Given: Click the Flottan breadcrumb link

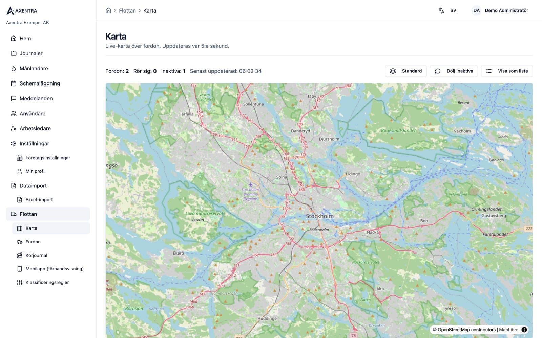Looking at the screenshot, I should pos(127,10).
